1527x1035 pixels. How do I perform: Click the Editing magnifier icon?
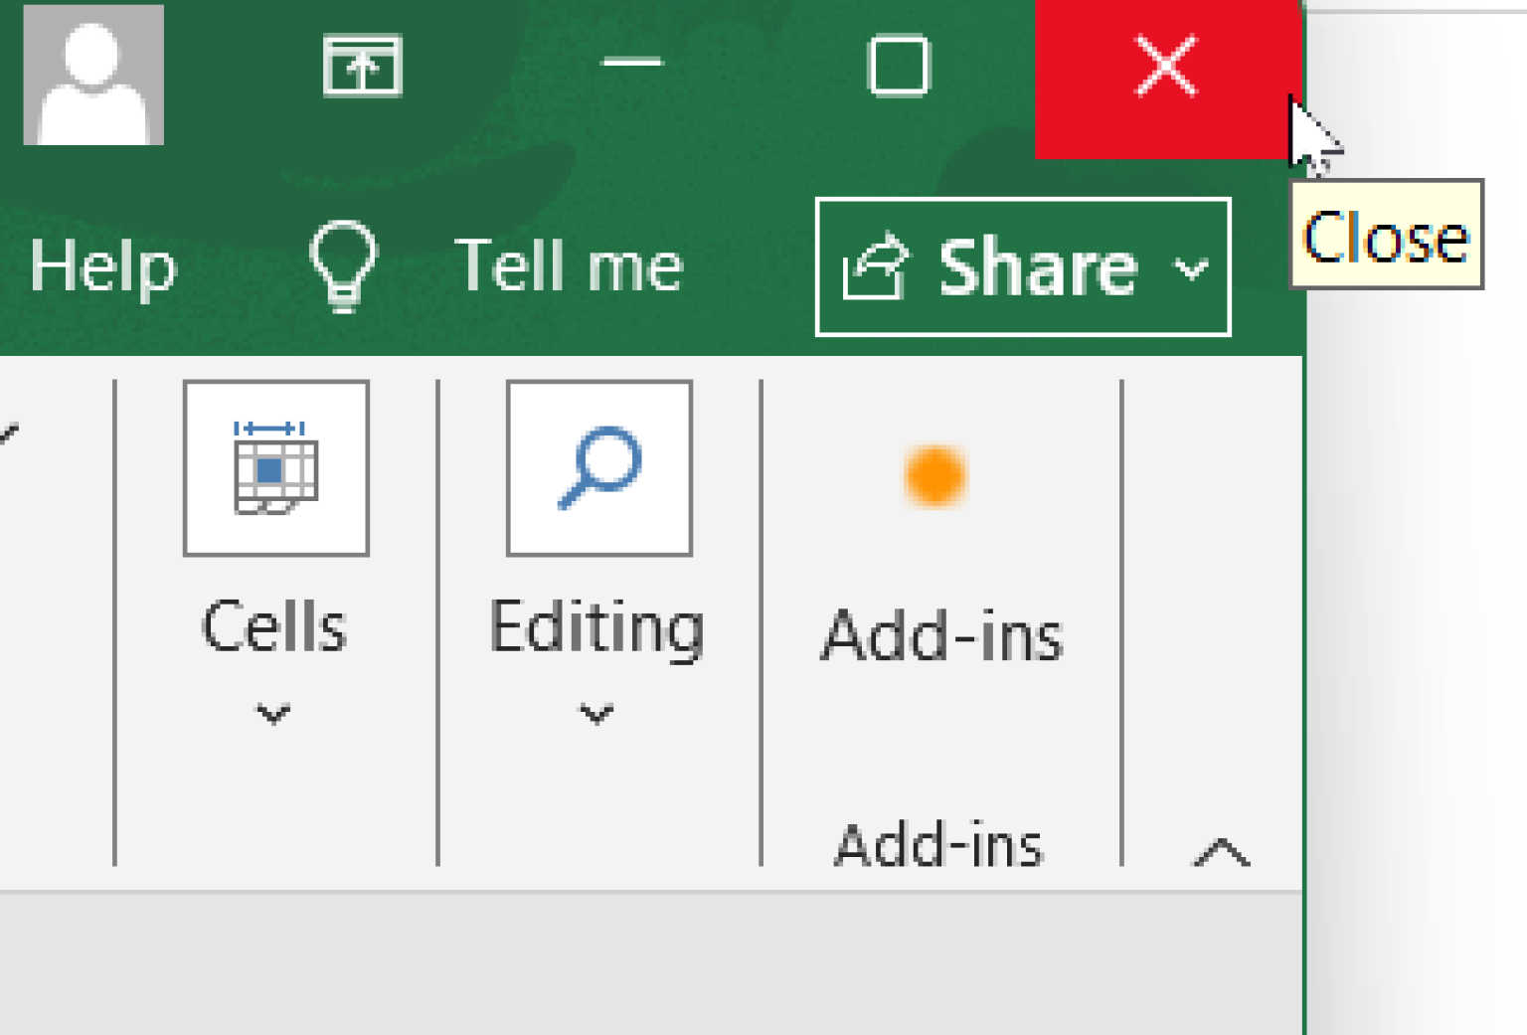point(598,465)
